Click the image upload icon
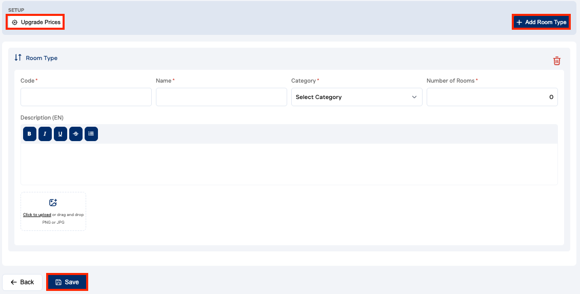Screen dimensions: 580x294 point(53,203)
